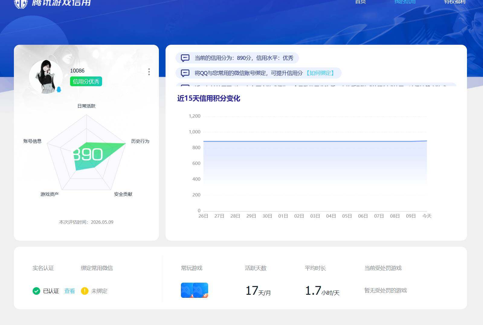Image resolution: width=483 pixels, height=325 pixels.
Task: Click the 平均时长 heading
Action: pos(315,268)
